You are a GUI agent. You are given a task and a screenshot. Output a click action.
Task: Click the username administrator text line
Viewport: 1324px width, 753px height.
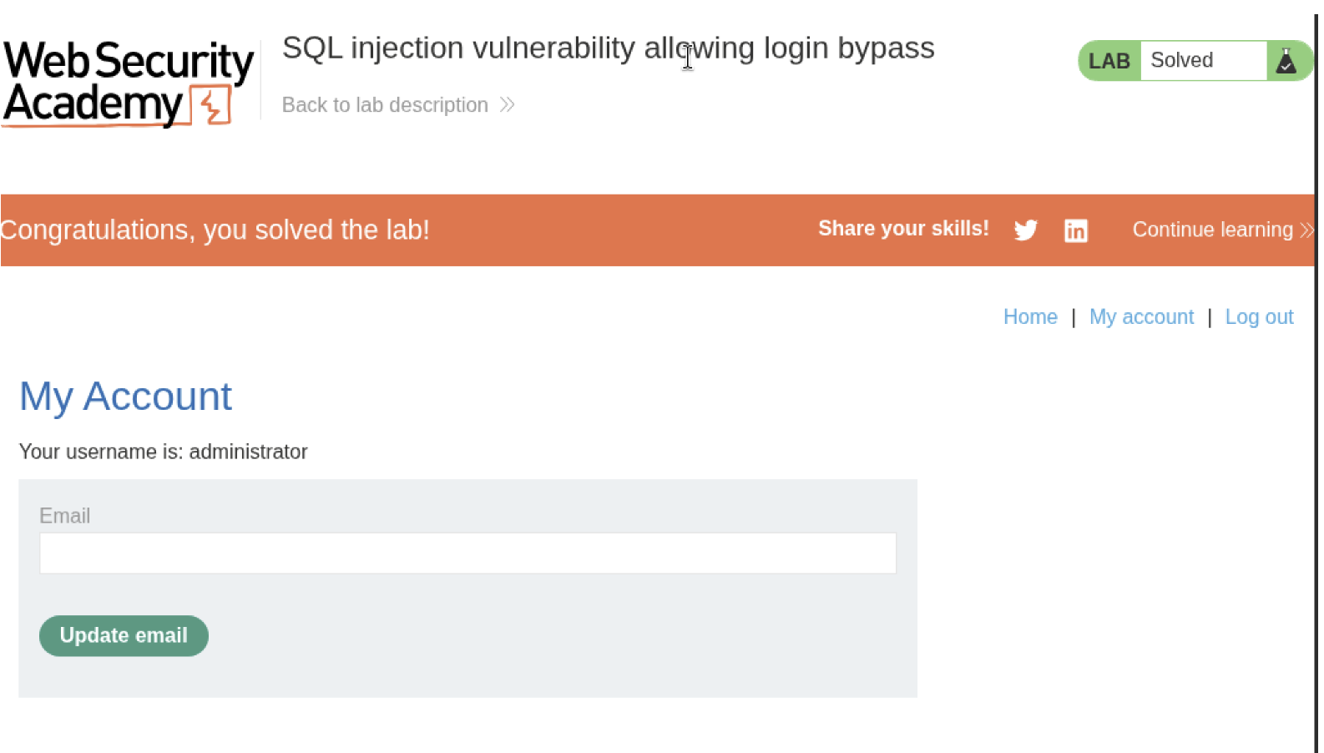[163, 452]
